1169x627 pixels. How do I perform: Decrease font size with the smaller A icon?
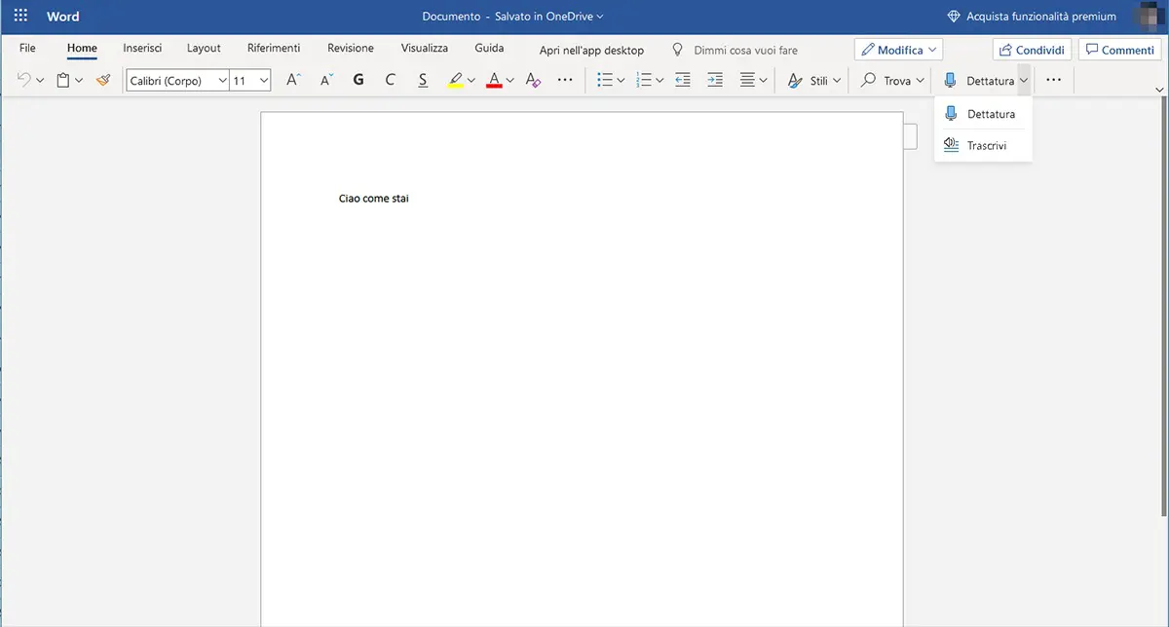pos(326,81)
